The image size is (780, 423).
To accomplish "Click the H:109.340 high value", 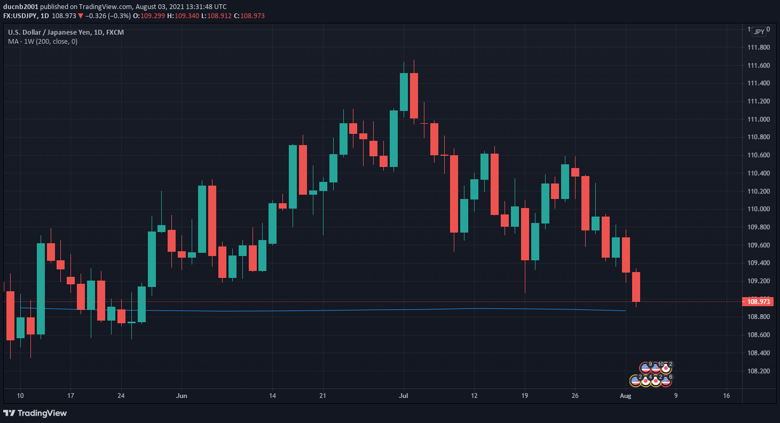I will click(182, 16).
